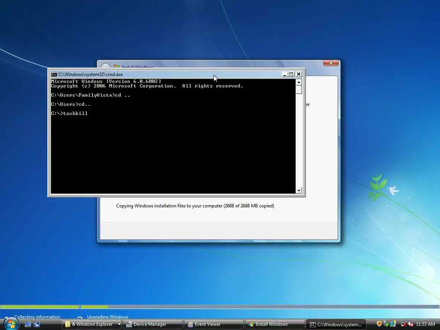Click the 'cd ..' line in cmd
Viewport: 440px width, 330px height.
pyautogui.click(x=91, y=95)
